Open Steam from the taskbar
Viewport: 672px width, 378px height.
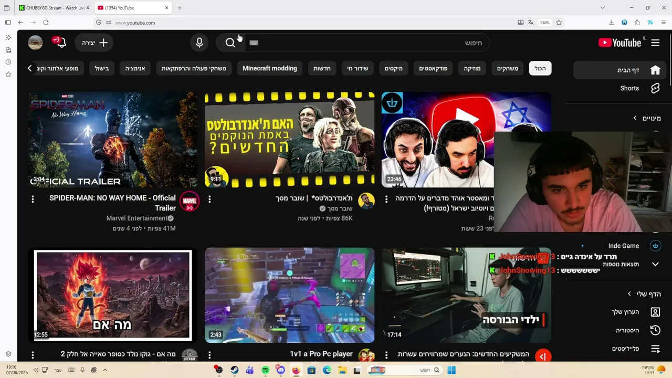point(234,370)
